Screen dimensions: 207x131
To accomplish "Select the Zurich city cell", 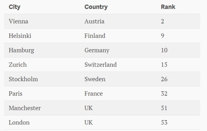I will click(18, 65).
